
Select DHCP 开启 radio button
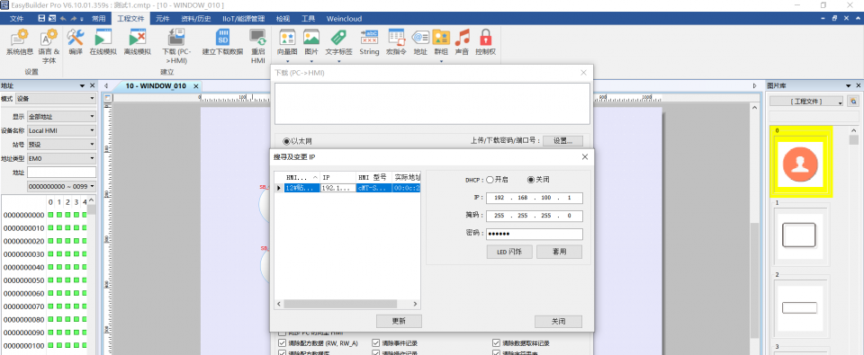point(490,180)
